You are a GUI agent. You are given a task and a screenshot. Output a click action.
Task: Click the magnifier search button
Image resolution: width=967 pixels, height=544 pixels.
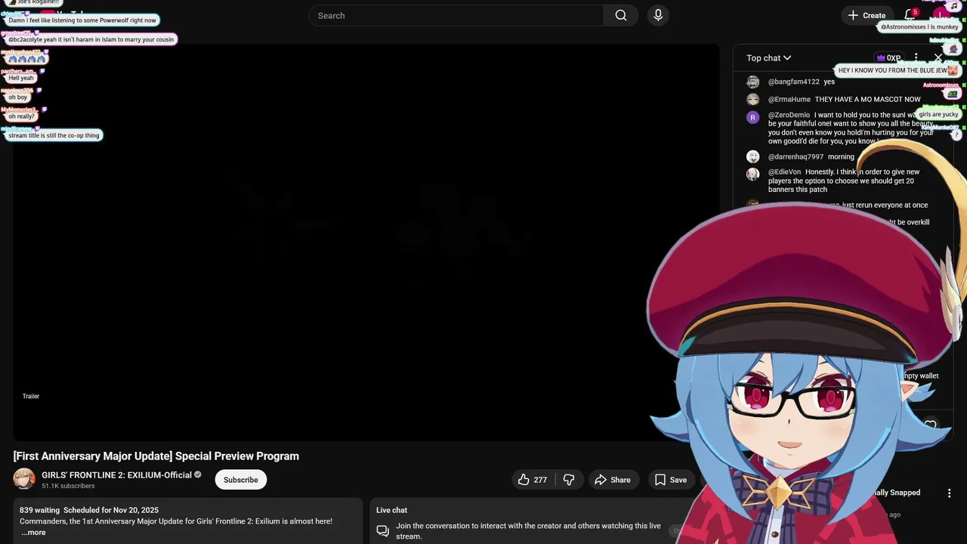click(x=621, y=15)
